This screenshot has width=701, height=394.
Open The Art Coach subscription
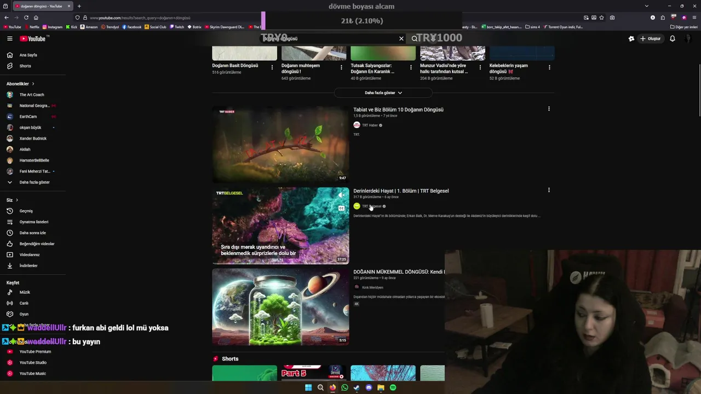pyautogui.click(x=32, y=95)
